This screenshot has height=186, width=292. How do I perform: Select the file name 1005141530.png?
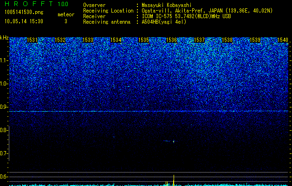pos(24,13)
